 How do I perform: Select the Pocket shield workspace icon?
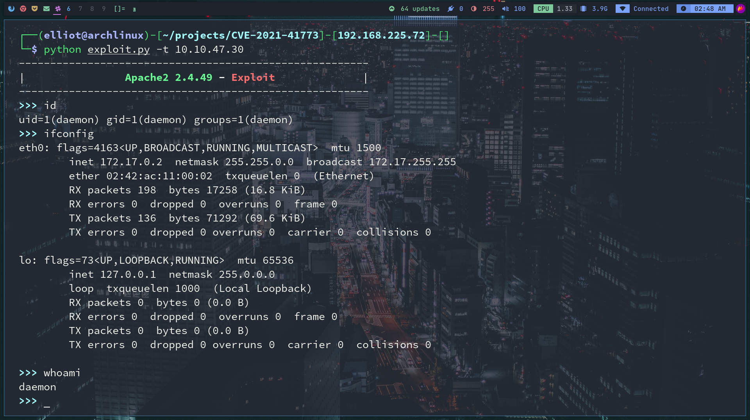point(35,9)
